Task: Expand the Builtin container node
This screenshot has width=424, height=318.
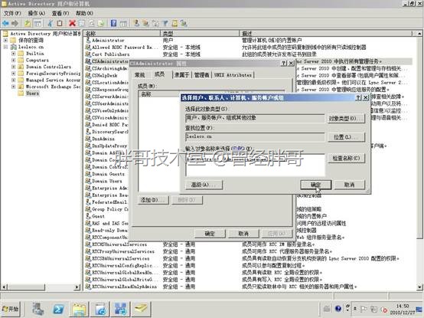Action: pos(13,54)
